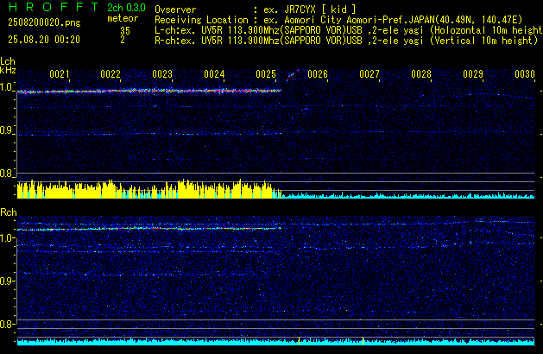Click the yellow Lch signal level bars
543x354 pixels.
(x=149, y=189)
